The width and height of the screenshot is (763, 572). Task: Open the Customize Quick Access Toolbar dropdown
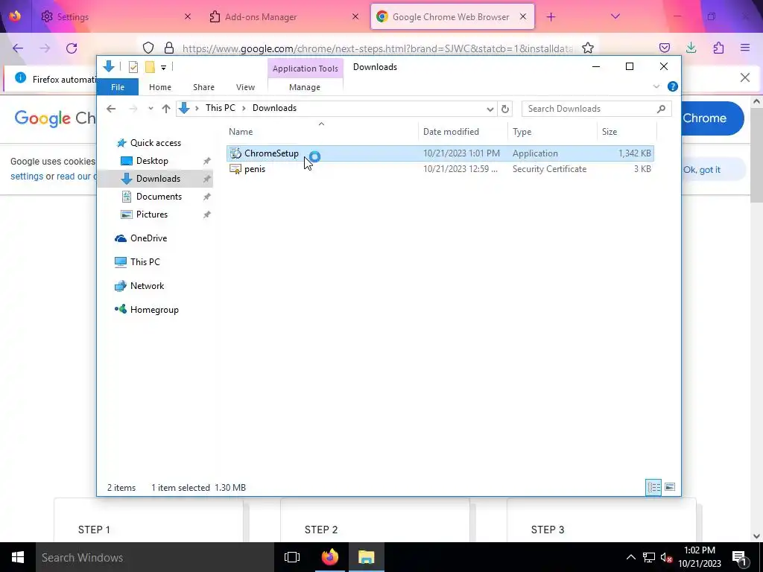click(x=163, y=68)
